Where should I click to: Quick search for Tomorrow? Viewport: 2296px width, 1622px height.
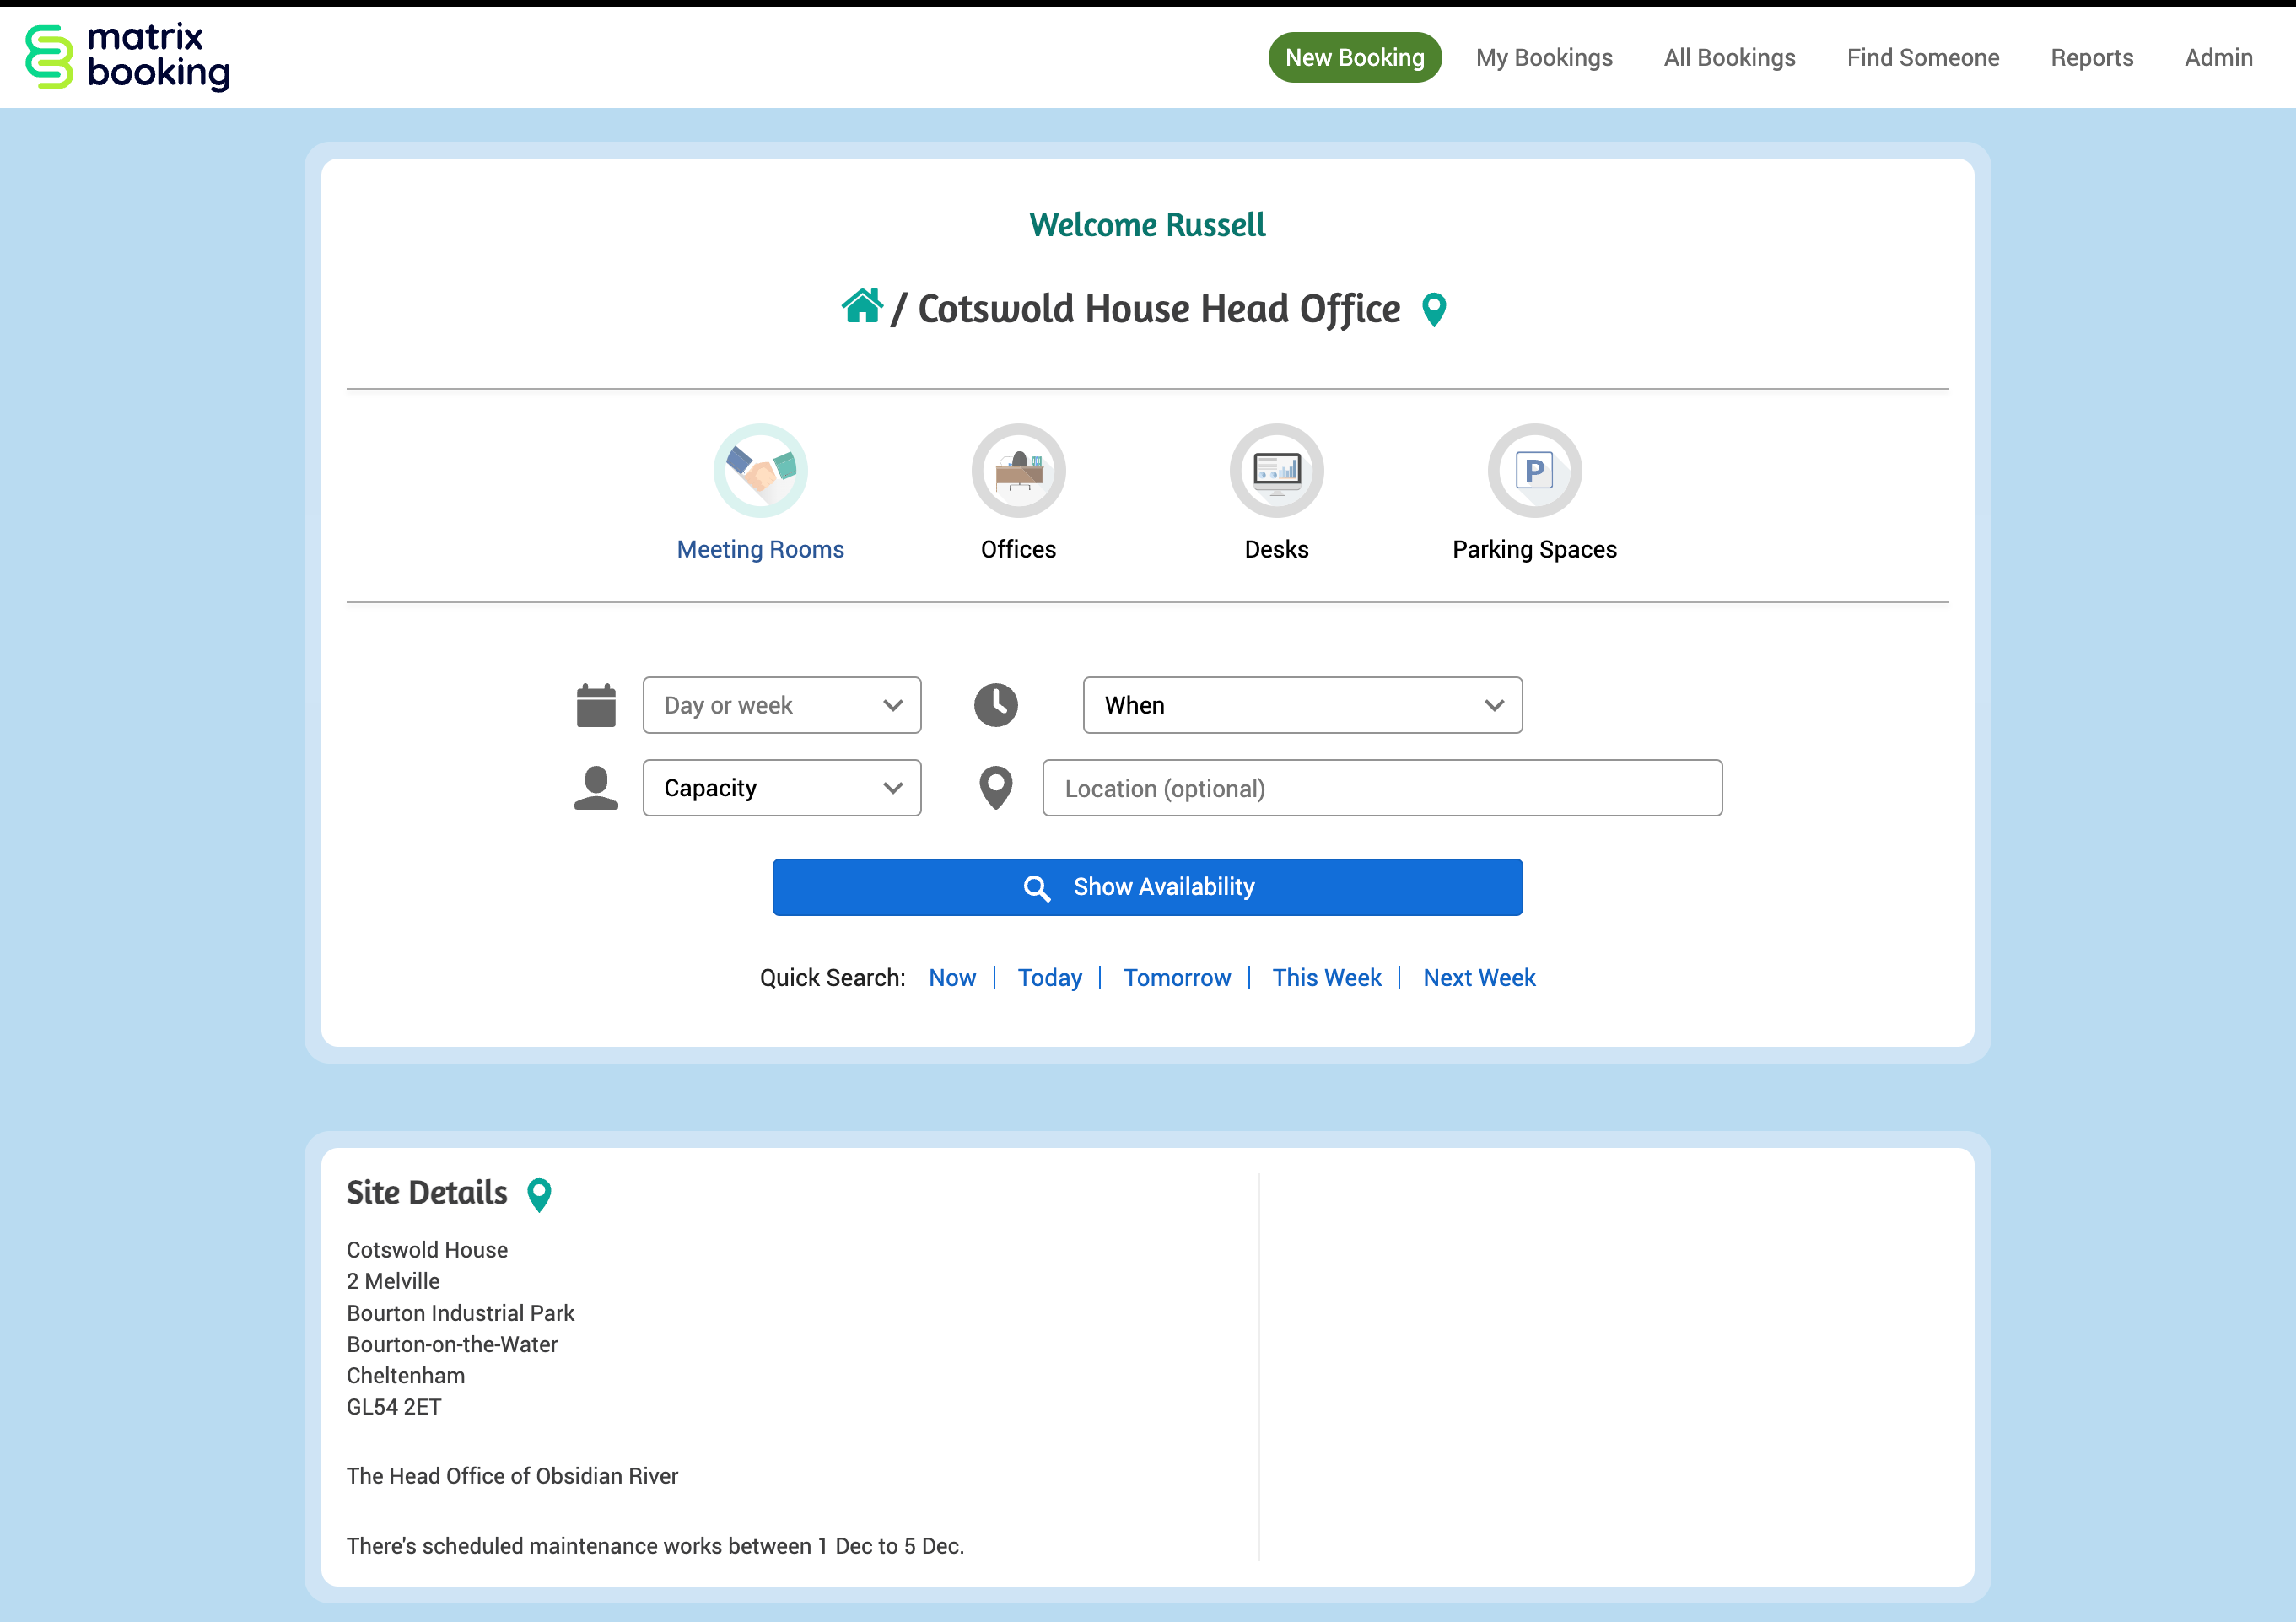click(1177, 977)
